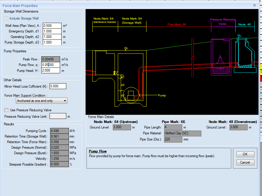Select Design Pressure (Burst) result value

tap(59, 153)
